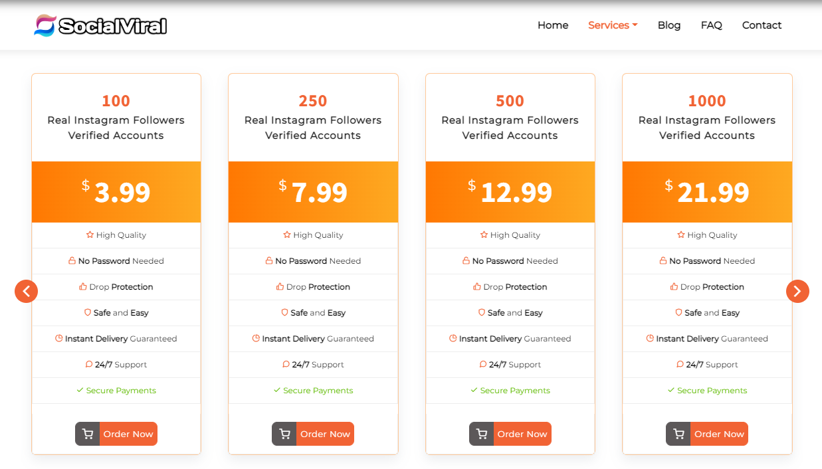Click the SocialViral logo

(x=100, y=25)
